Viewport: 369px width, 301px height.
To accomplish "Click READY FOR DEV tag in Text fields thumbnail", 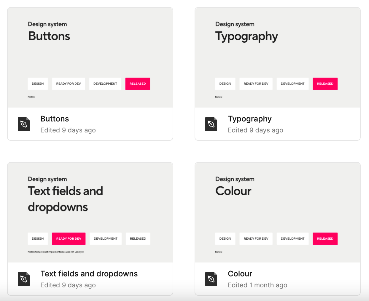I will (x=69, y=239).
